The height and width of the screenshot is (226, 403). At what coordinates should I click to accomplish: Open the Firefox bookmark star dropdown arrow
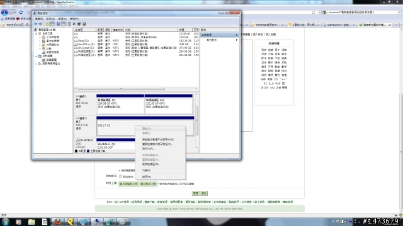[317, 13]
